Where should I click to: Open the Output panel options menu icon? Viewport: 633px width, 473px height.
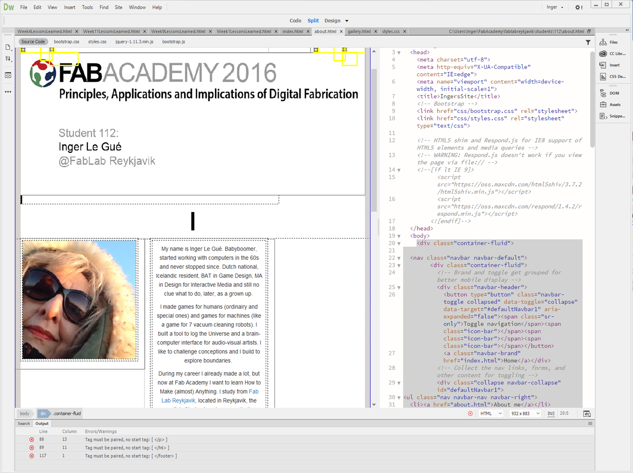[590, 424]
